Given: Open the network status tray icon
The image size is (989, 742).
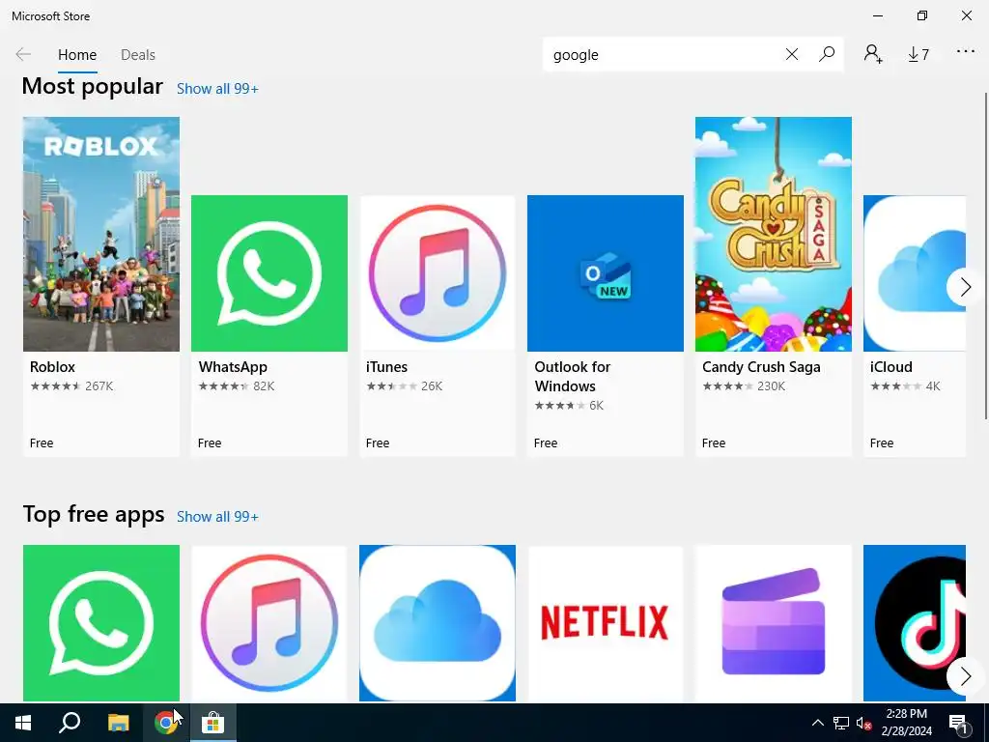Looking at the screenshot, I should pos(841,723).
